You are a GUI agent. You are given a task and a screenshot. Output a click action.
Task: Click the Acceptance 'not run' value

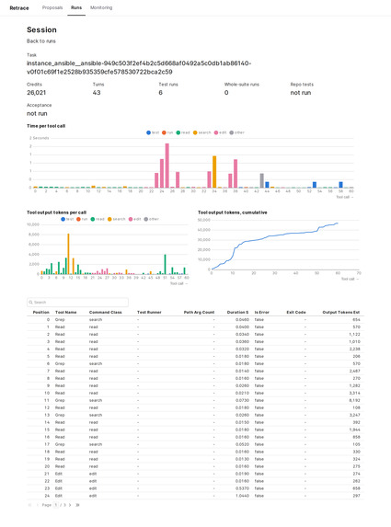37,114
